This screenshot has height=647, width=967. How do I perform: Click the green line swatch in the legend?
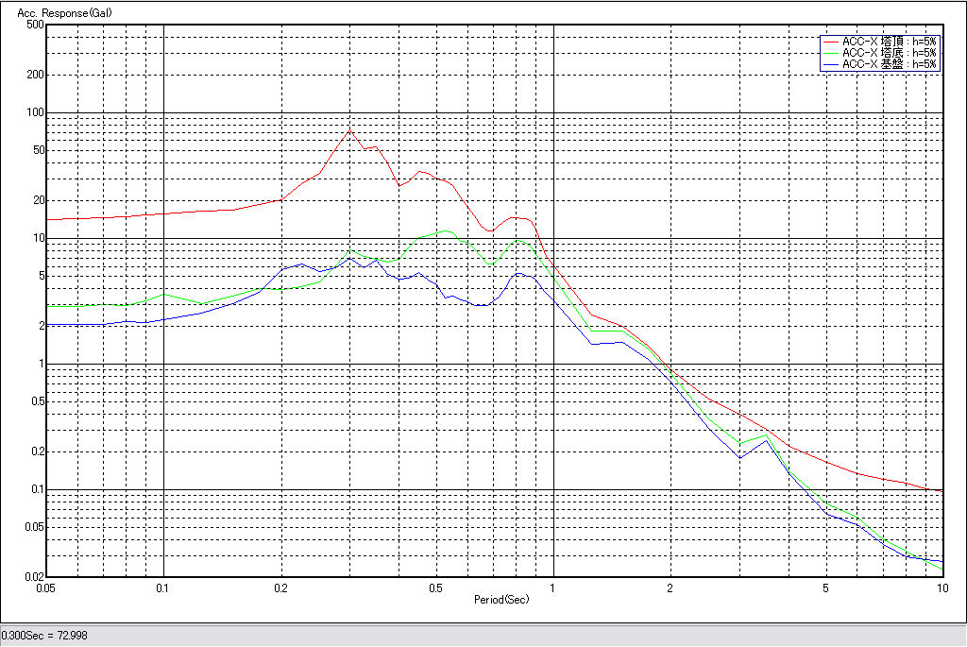click(831, 53)
